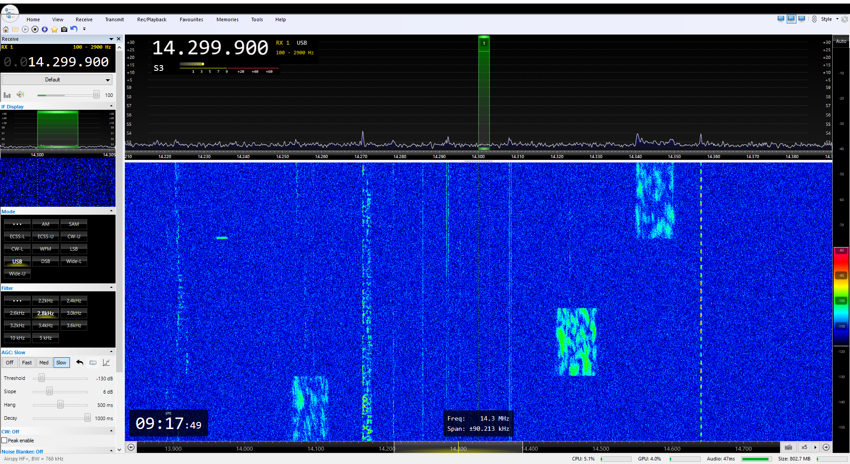This screenshot has width=850, height=464.
Task: Take a screenshot with the camera icon
Action: [x=64, y=29]
